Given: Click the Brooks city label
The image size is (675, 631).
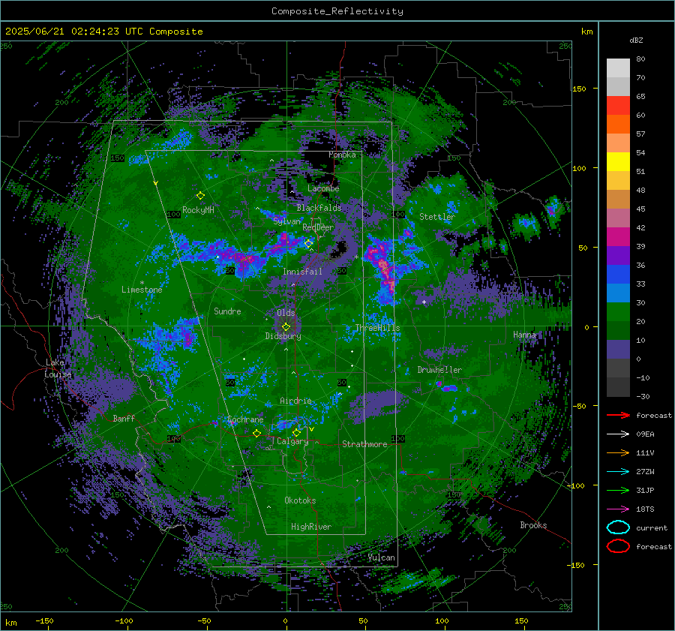Looking at the screenshot, I should pos(533,525).
